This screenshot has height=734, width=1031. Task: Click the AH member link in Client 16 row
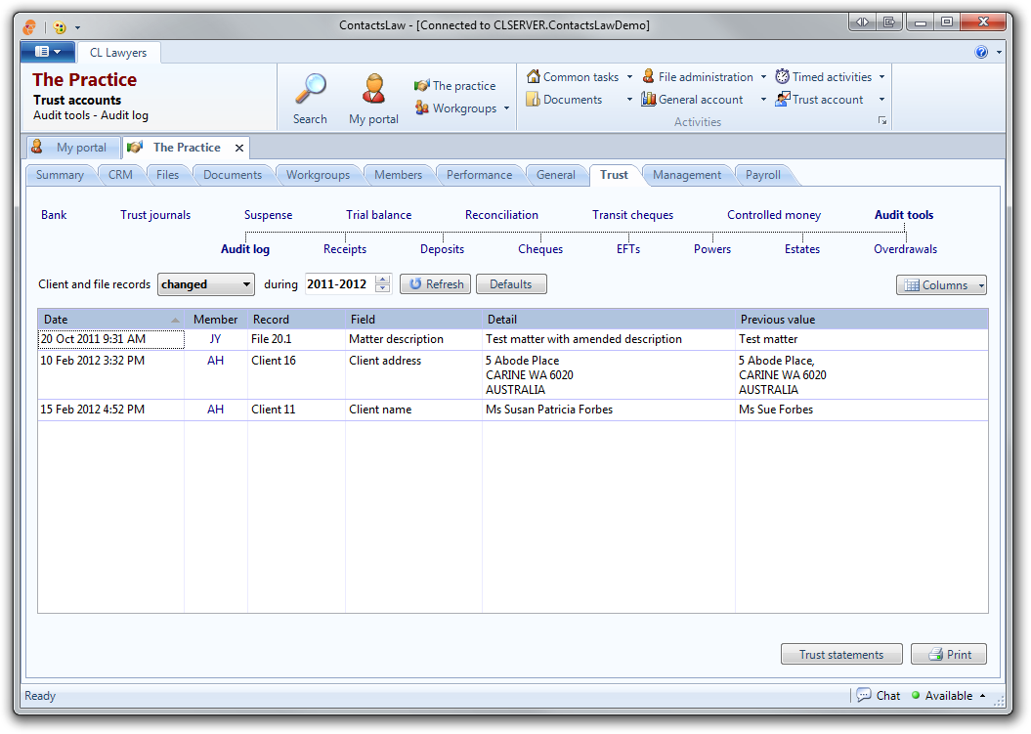coord(216,361)
